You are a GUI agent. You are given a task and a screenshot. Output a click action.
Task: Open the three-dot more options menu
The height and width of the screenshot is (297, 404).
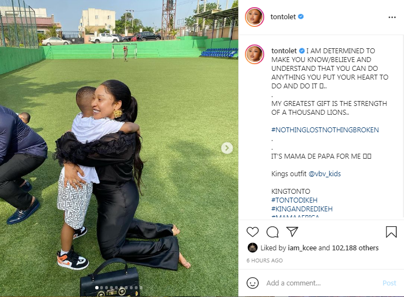[x=392, y=17]
